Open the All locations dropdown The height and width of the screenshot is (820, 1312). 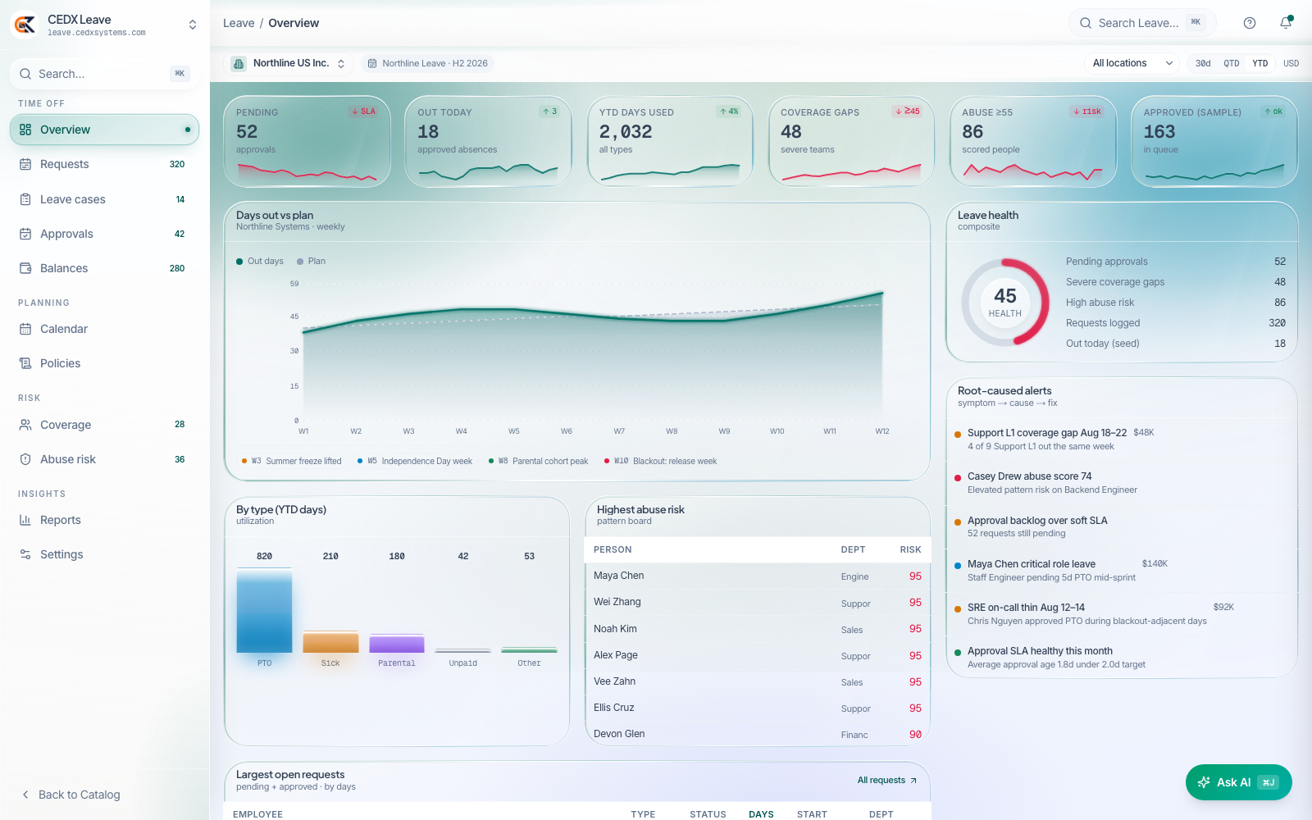(x=1132, y=63)
